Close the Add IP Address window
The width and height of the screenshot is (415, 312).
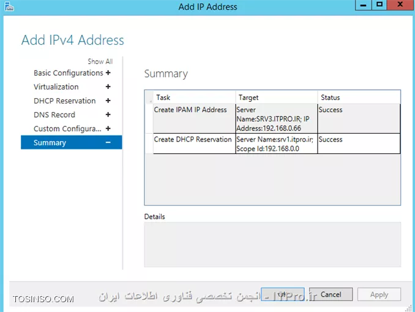tap(400, 5)
